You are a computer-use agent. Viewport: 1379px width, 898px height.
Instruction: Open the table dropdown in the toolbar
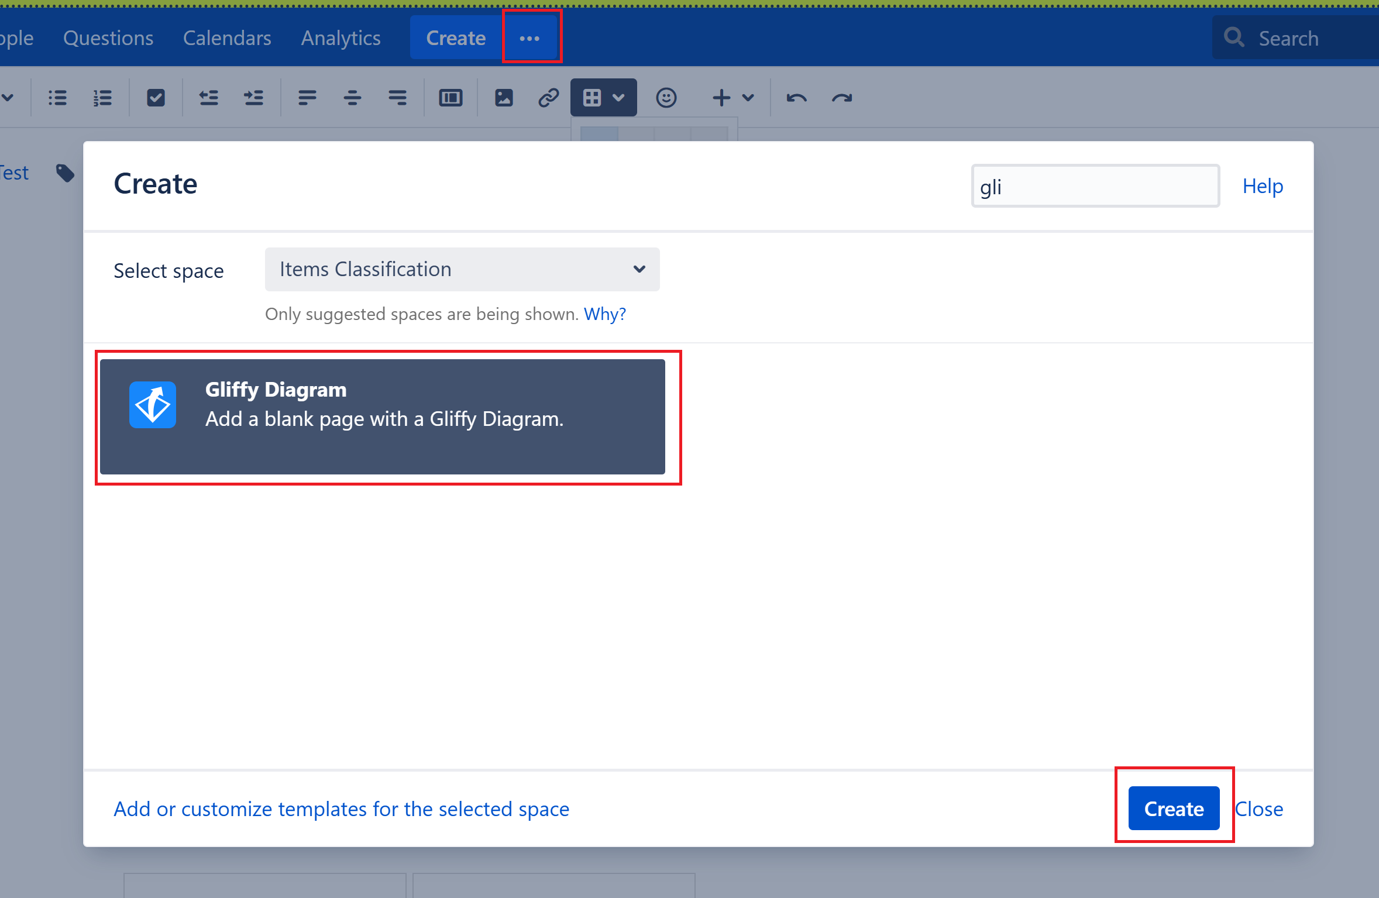(x=604, y=98)
